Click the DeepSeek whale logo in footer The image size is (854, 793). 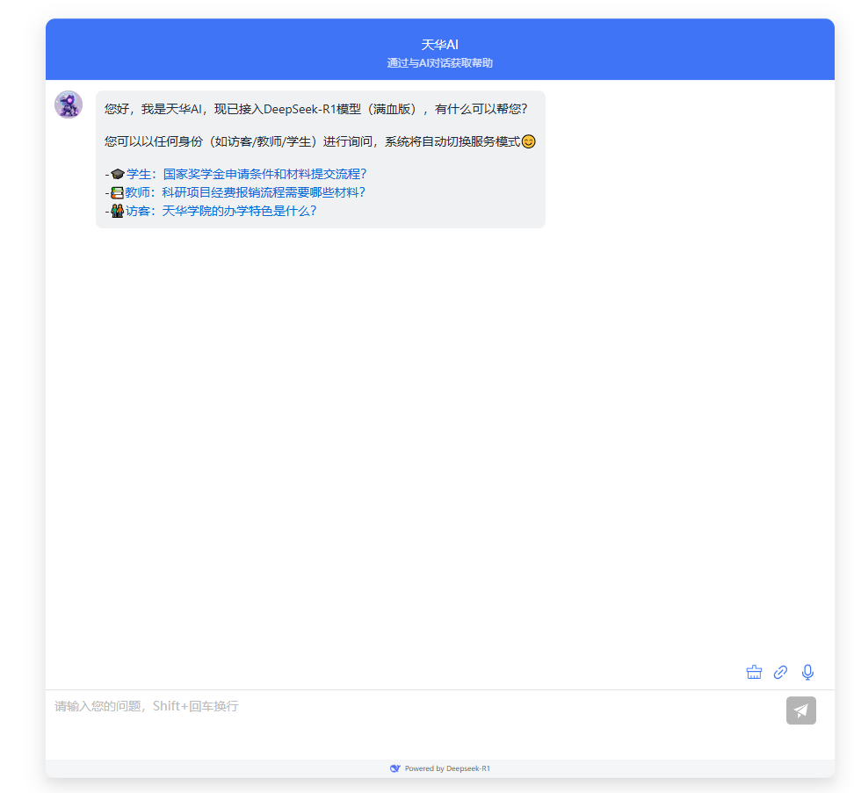(395, 768)
